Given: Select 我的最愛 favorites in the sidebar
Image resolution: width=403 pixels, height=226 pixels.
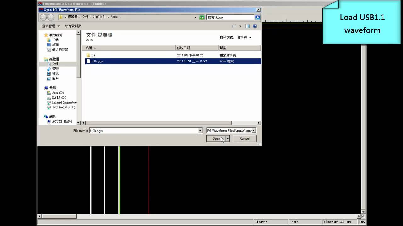Looking at the screenshot, I should (x=53, y=35).
